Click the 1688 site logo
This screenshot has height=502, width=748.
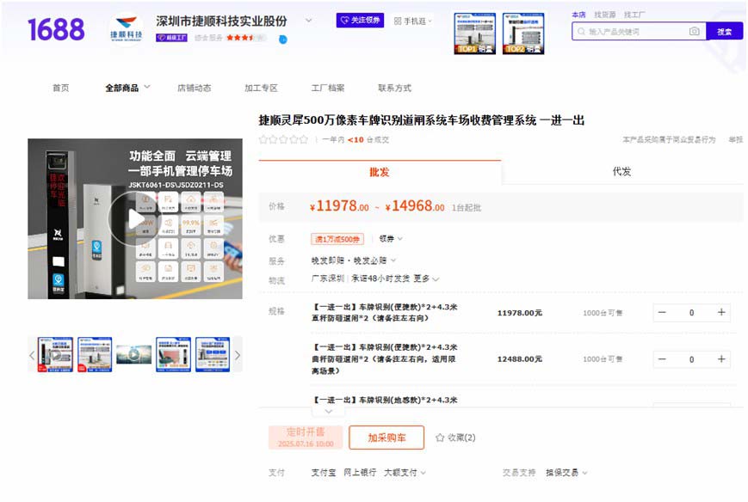(x=56, y=30)
